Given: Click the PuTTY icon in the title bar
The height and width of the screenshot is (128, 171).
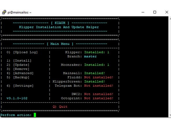Looking at the screenshot, I should (x=4, y=12).
